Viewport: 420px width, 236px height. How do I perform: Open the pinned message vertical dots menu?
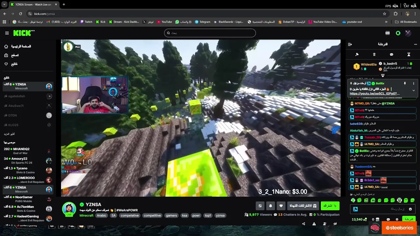413,84
